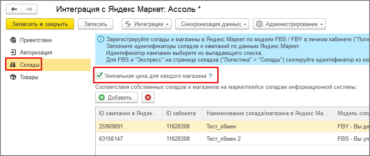Select the campaign ID cell 25969891
370x156 pixels.
pos(129,127)
